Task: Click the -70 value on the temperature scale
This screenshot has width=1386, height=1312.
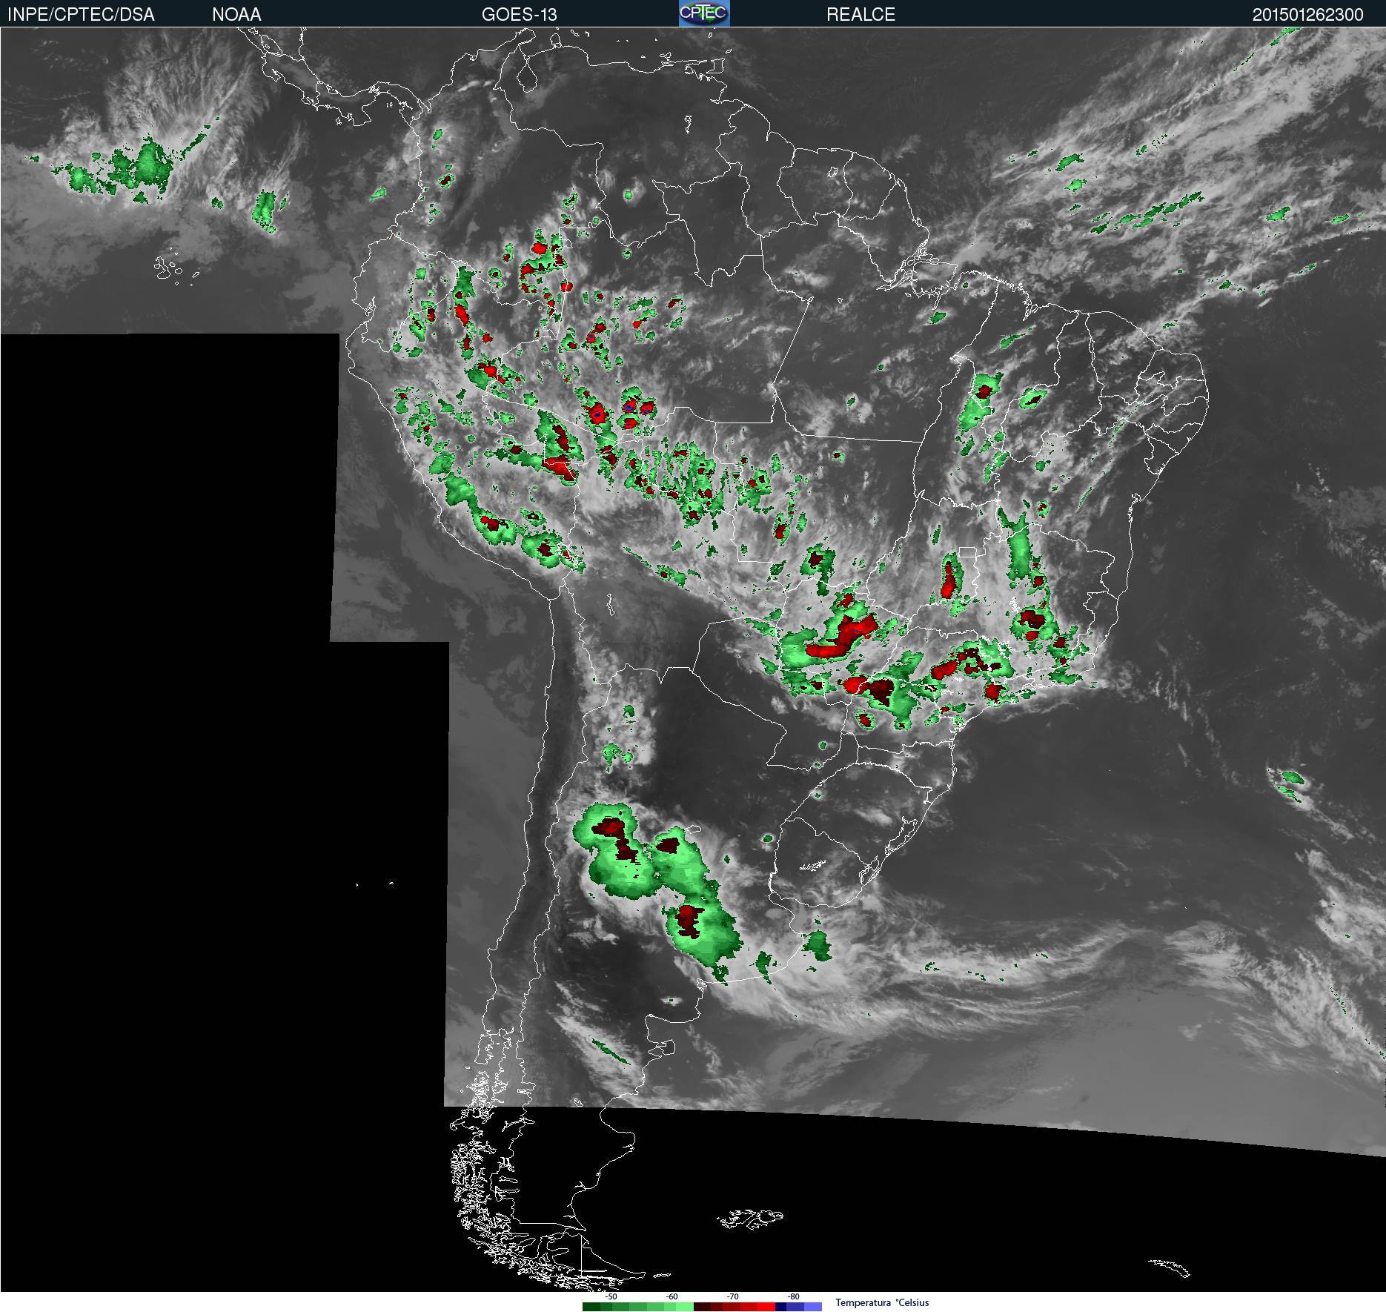Action: pyautogui.click(x=732, y=1296)
